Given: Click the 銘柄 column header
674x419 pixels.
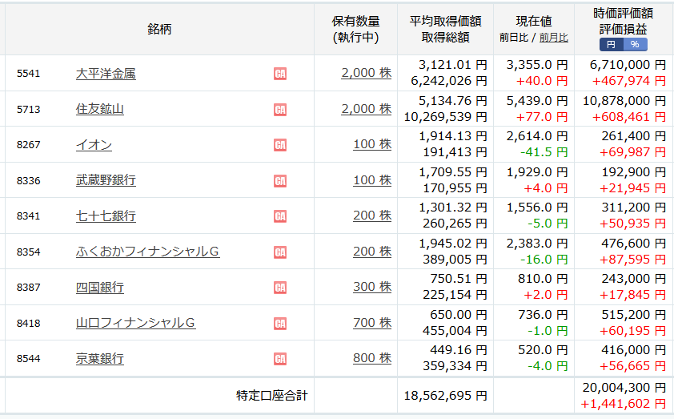Looking at the screenshot, I should pos(159,30).
